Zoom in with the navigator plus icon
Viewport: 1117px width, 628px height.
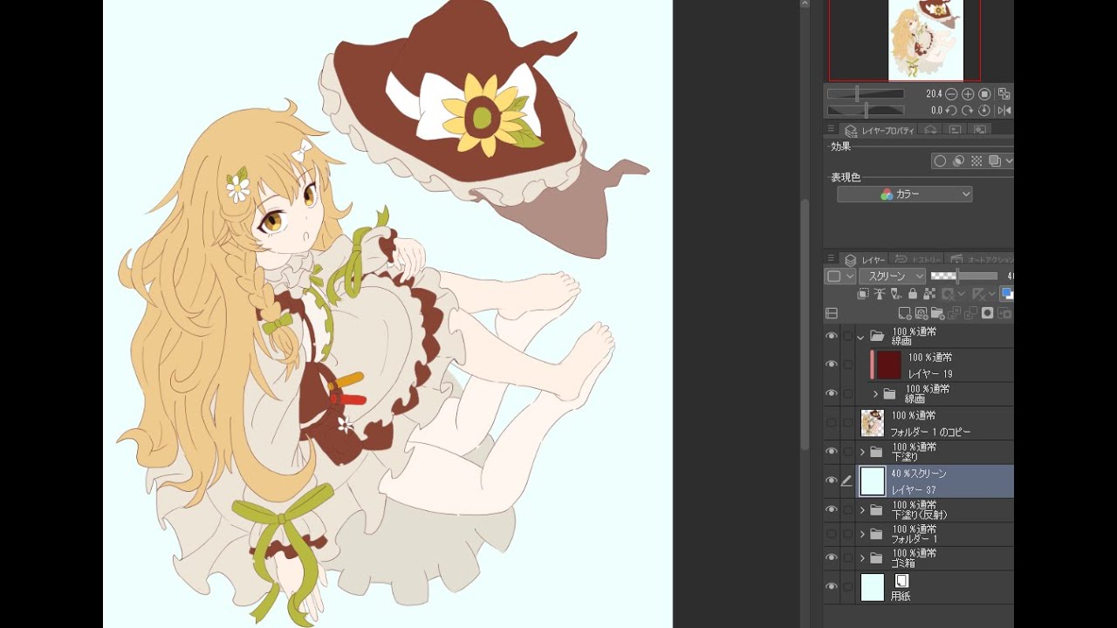pos(968,94)
